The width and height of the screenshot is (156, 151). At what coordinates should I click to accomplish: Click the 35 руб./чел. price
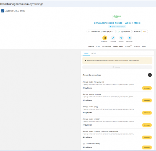(87, 100)
